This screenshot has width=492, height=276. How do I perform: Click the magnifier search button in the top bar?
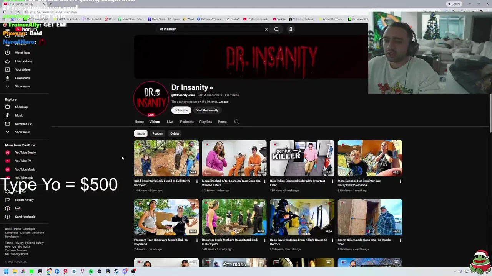coord(276,29)
